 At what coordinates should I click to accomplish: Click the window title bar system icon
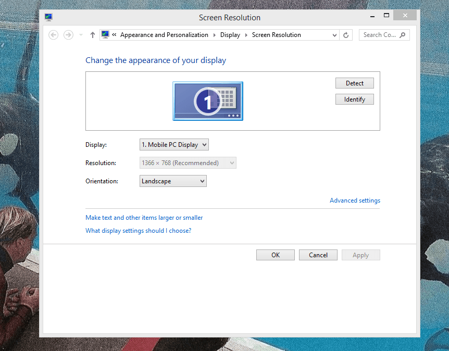(48, 17)
